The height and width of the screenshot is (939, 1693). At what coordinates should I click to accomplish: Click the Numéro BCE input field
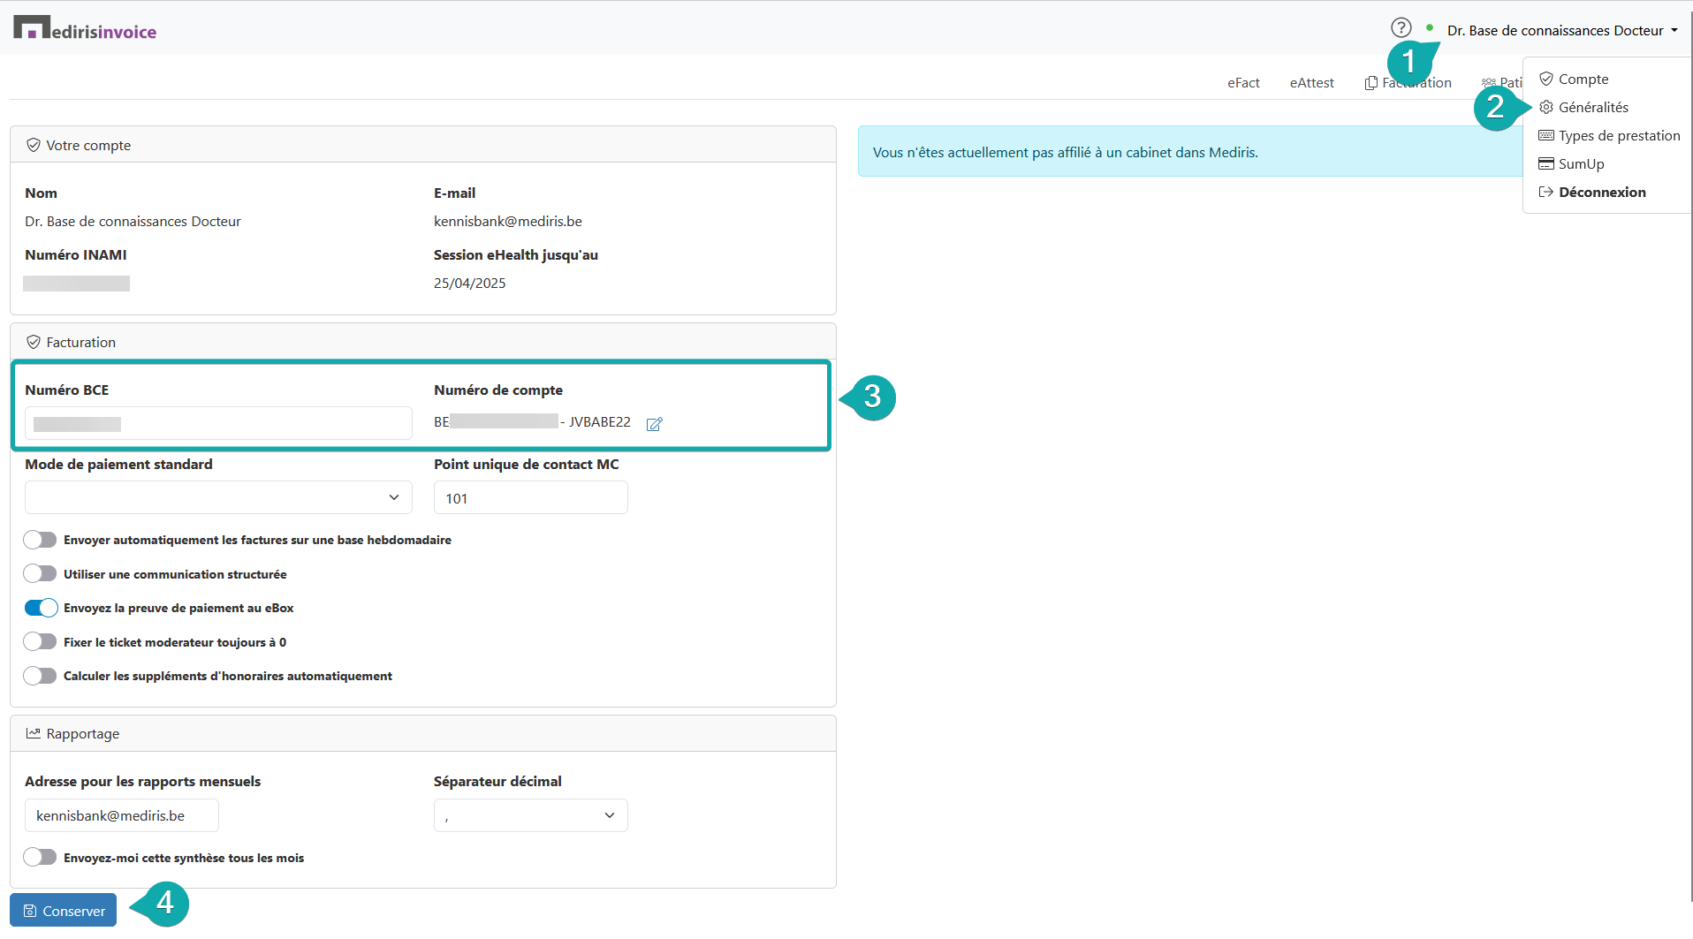pos(218,423)
